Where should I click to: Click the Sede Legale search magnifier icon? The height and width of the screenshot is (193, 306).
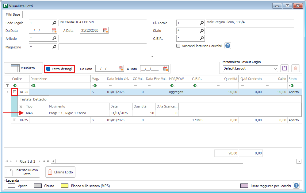point(54,23)
